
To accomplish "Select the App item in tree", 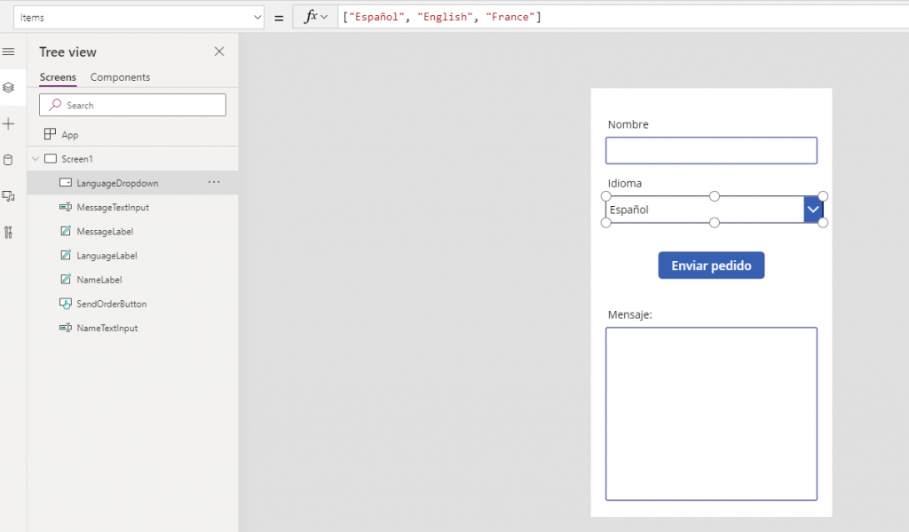I will coord(69,135).
